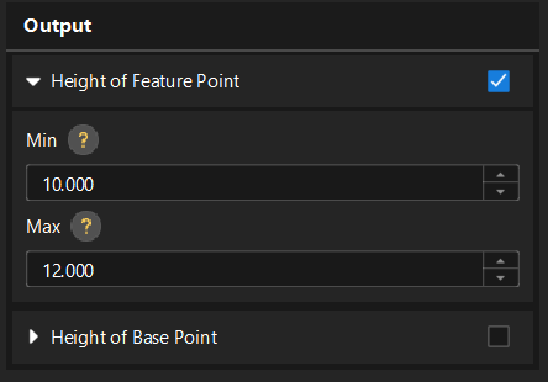This screenshot has height=382, width=548.
Task: Click the Min label text
Action: [41, 140]
